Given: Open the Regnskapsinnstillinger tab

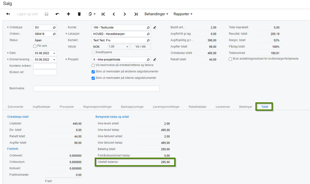Looking at the screenshot, I should [x=97, y=107].
